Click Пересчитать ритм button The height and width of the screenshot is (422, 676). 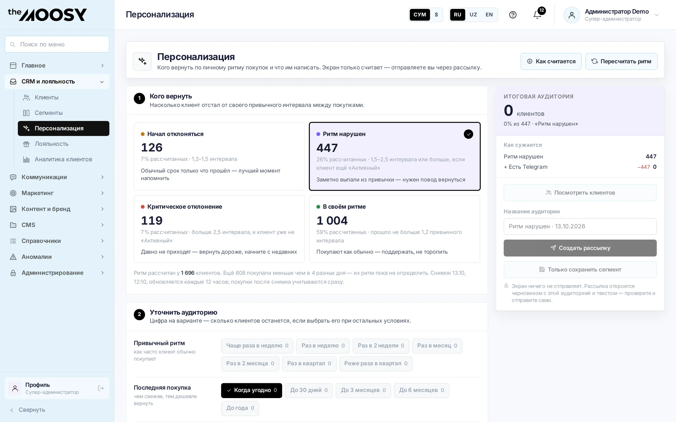coord(621,61)
